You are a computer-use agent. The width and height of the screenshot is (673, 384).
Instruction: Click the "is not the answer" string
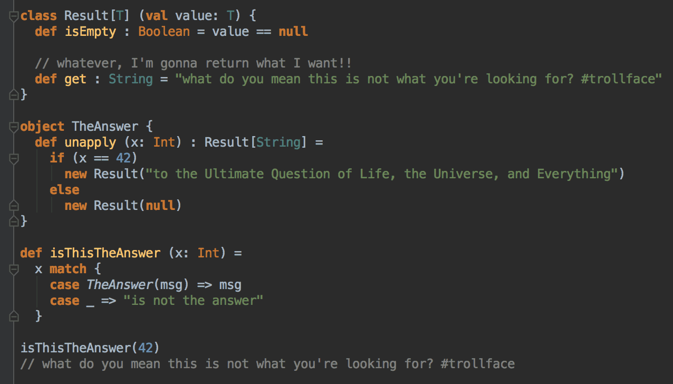point(193,301)
